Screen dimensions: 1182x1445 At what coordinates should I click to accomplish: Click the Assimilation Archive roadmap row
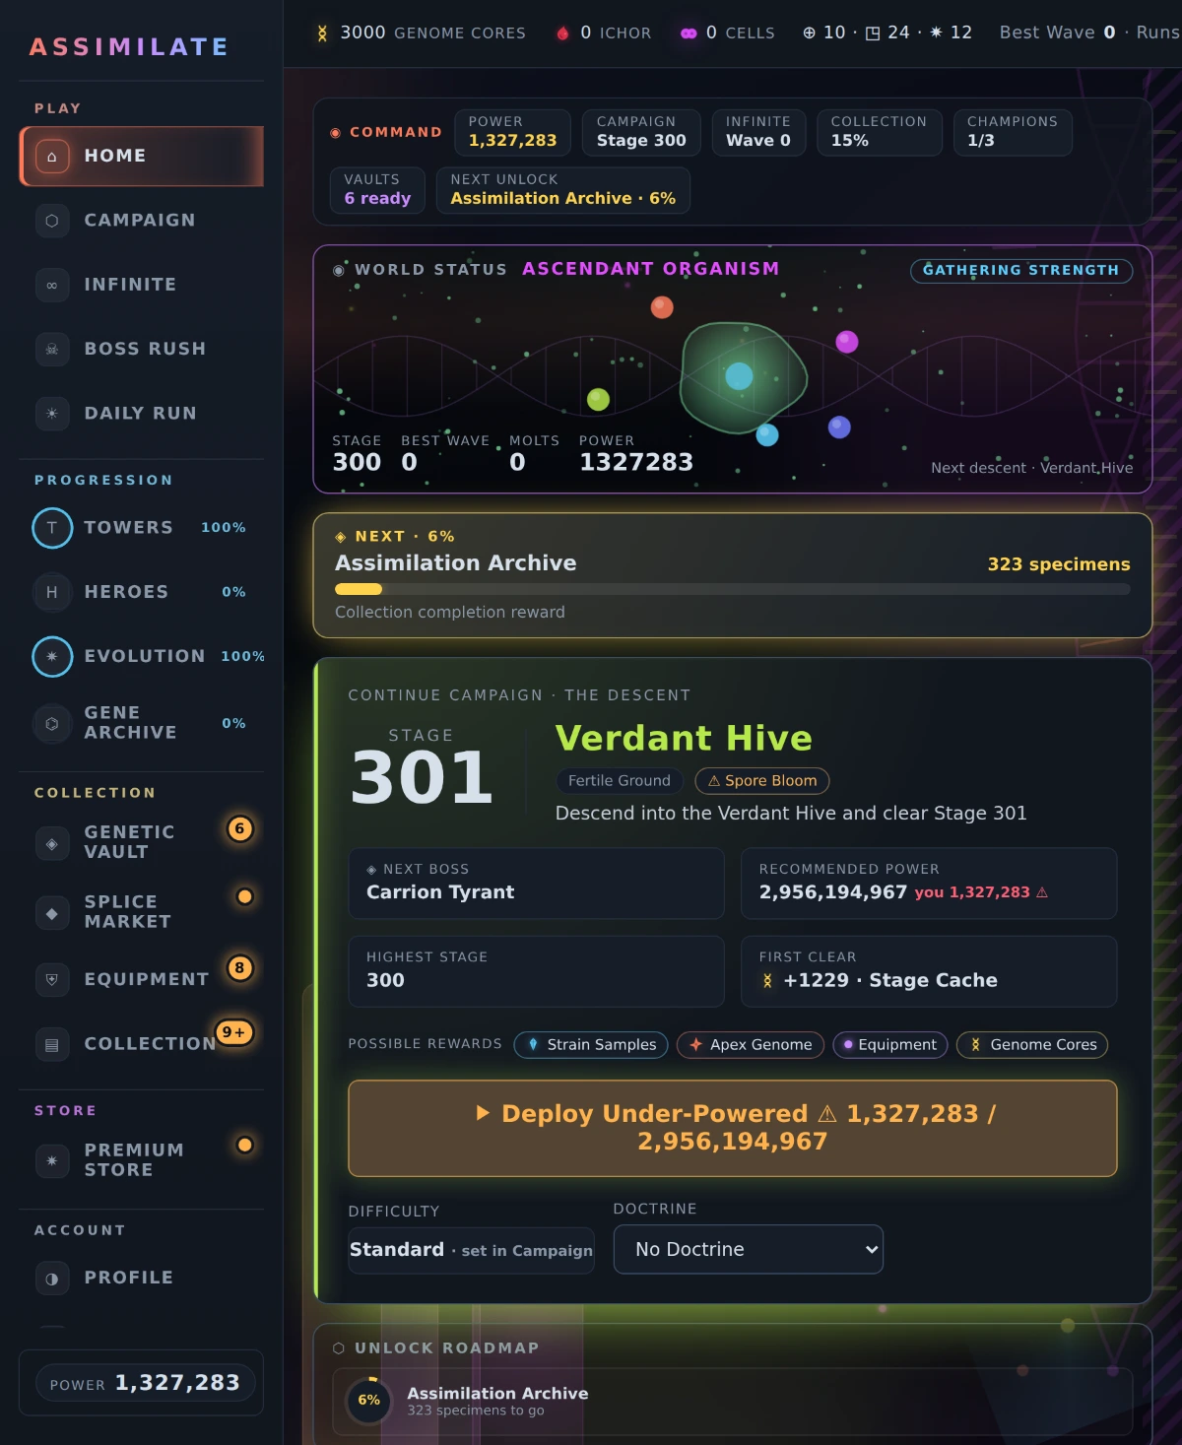733,1401
